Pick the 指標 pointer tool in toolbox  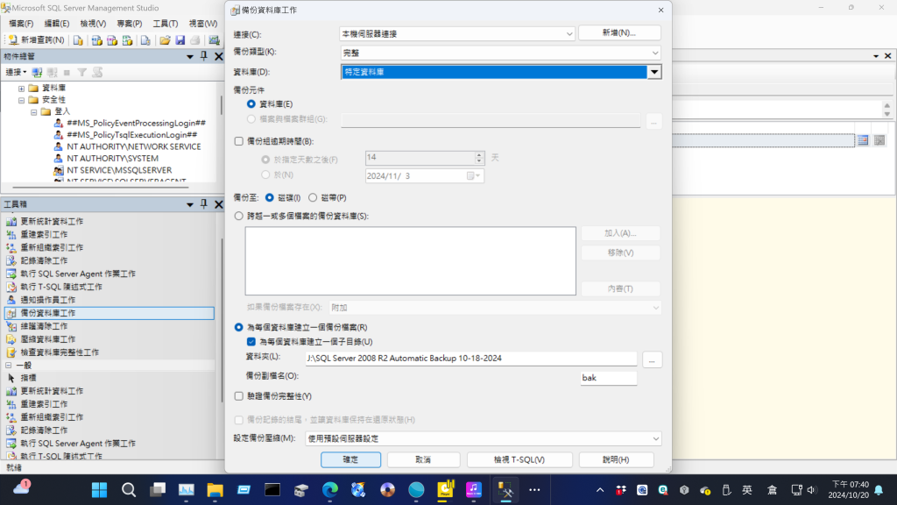[29, 378]
